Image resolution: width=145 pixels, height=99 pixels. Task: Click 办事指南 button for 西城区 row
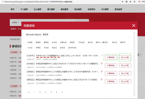coord(111,73)
